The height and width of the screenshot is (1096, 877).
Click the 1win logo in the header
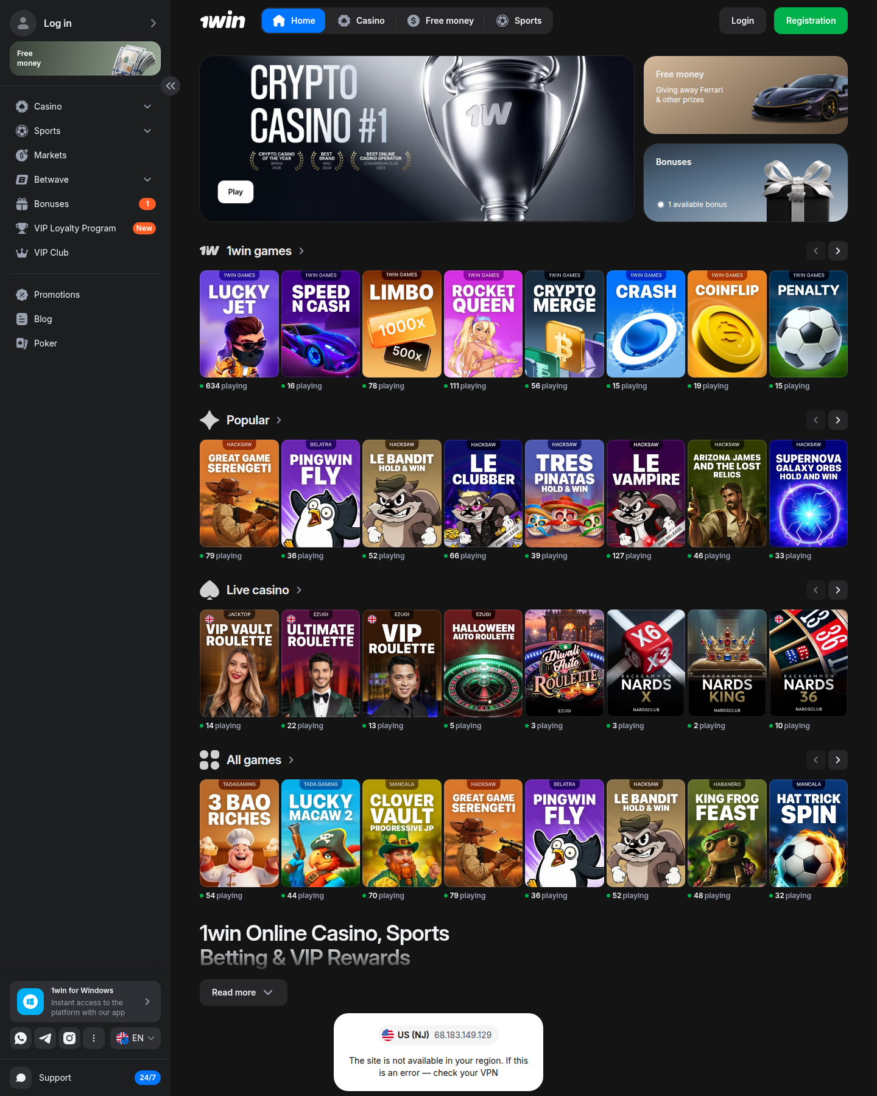click(223, 21)
